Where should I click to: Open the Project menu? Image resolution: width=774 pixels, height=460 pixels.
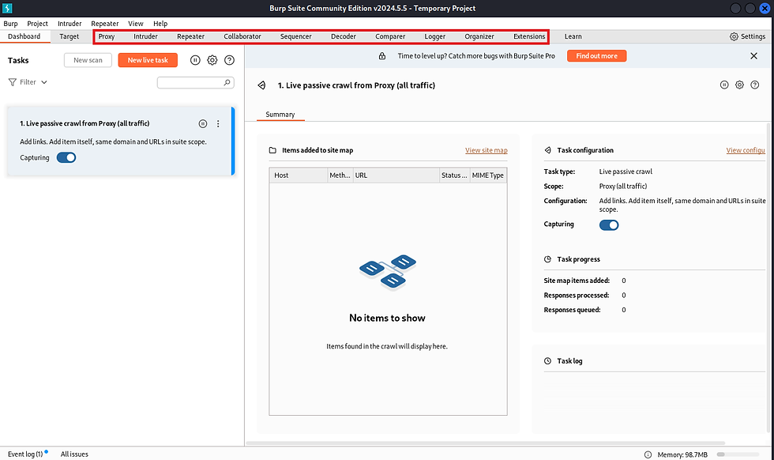[x=38, y=23]
